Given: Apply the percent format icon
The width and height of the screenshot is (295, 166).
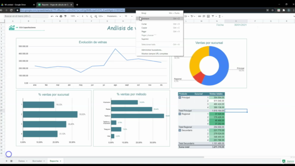Looking at the screenshot, I should tap(87, 17).
